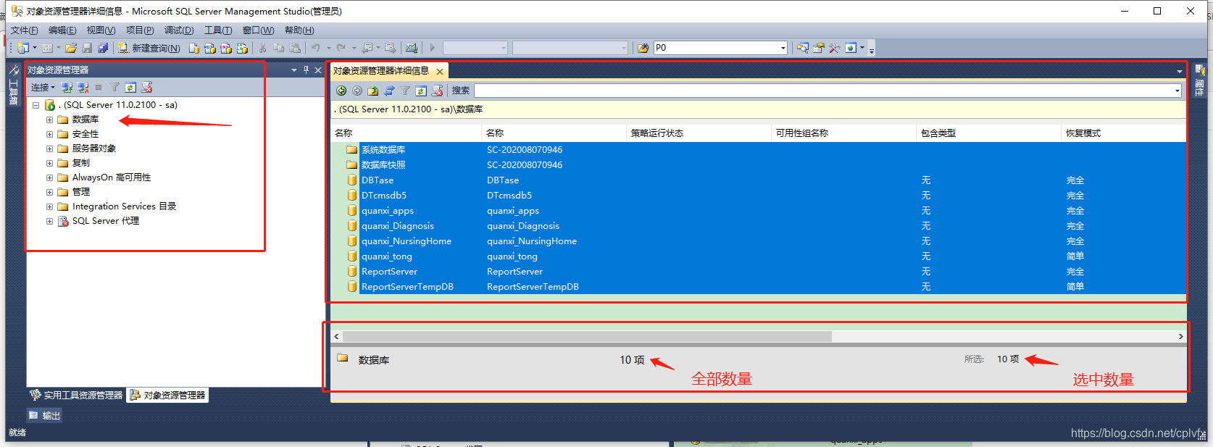Open 连接 dropdown in Object Explorer

pos(43,88)
